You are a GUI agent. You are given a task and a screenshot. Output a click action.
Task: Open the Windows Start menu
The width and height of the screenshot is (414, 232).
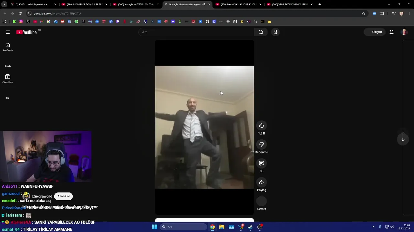154,227
